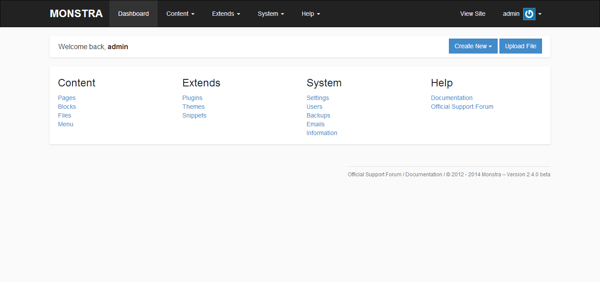600x282 pixels.
Task: Select the Dashboard tab
Action: point(134,14)
